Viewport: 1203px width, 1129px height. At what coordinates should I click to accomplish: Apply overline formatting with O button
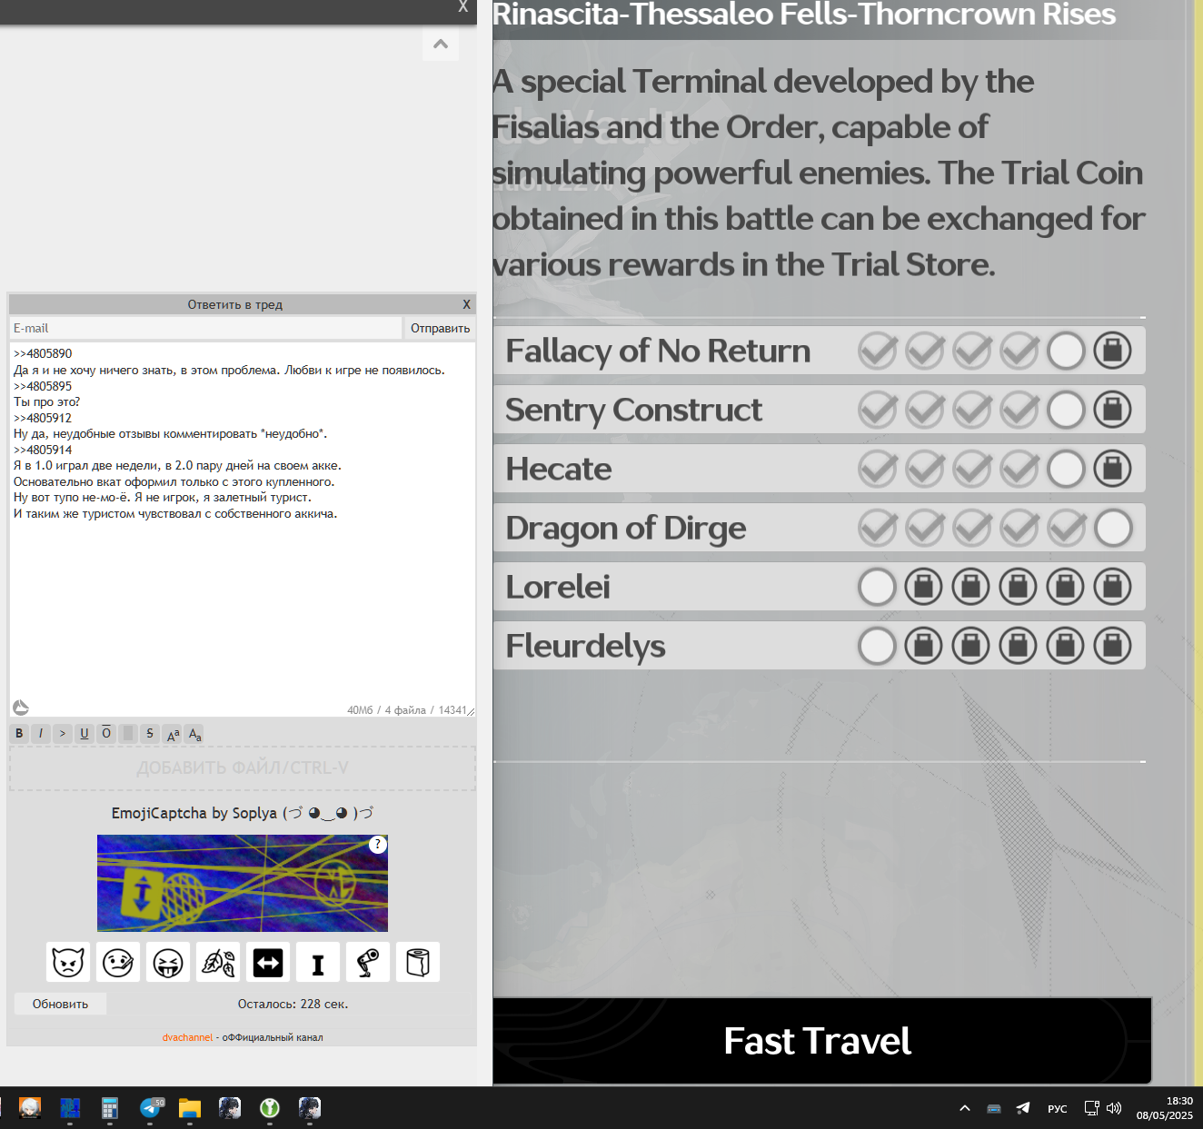[x=106, y=733]
